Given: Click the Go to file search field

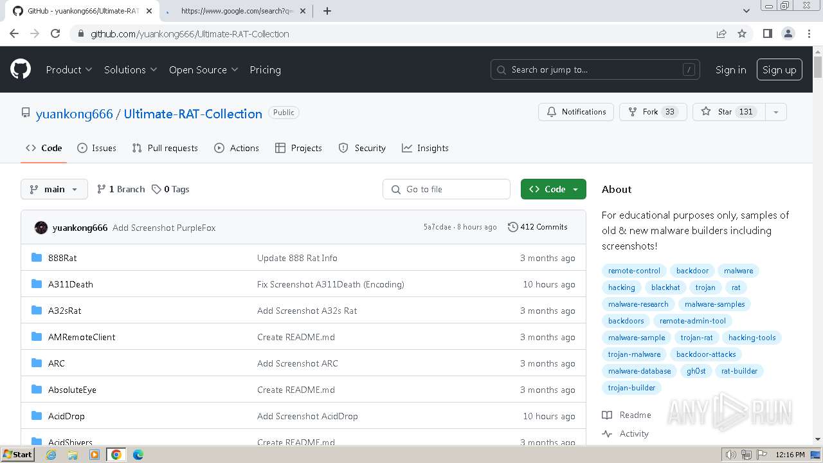Looking at the screenshot, I should coord(446,189).
